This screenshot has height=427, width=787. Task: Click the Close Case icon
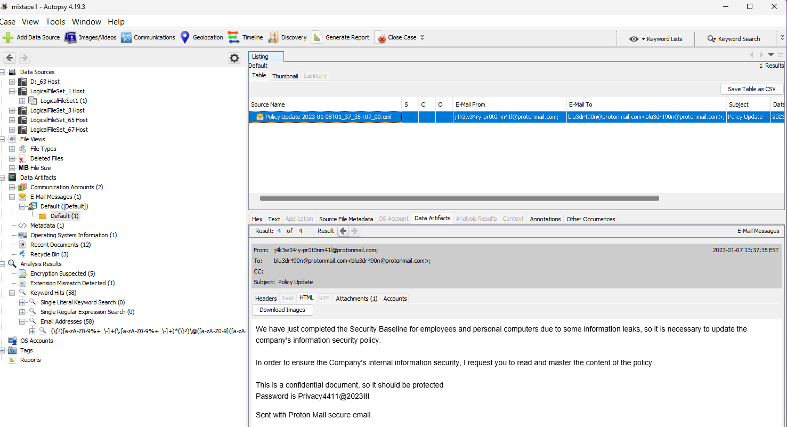coord(380,38)
